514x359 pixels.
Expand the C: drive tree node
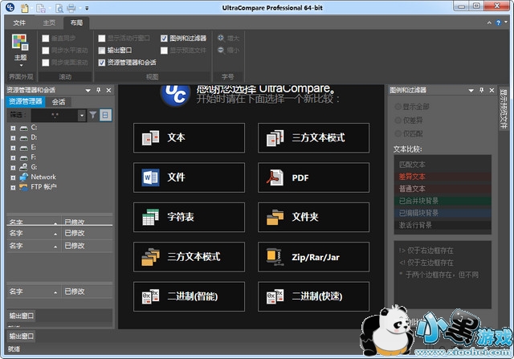coord(13,129)
